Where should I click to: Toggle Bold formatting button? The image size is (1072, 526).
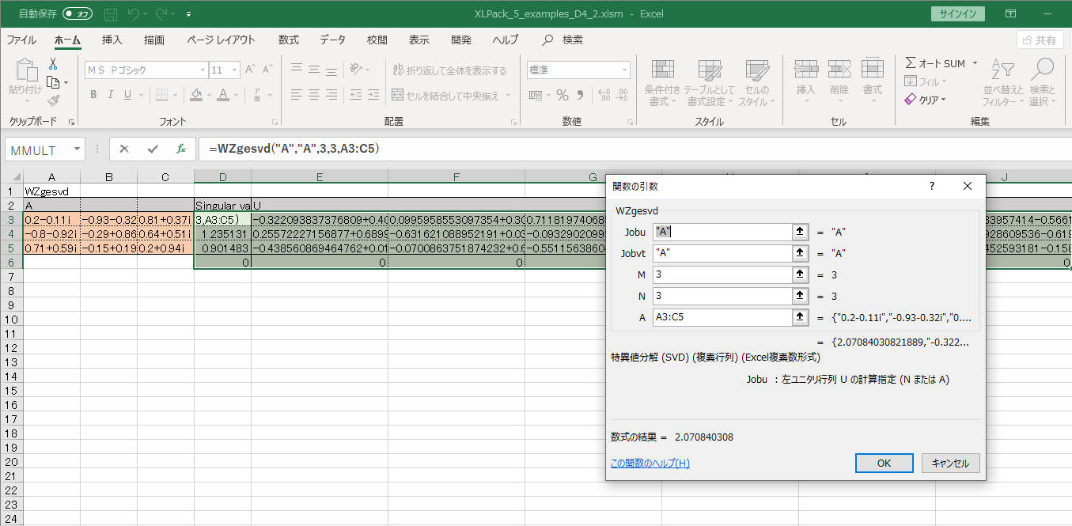point(93,95)
